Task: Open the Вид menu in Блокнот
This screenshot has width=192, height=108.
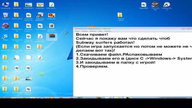Action: 100,31
